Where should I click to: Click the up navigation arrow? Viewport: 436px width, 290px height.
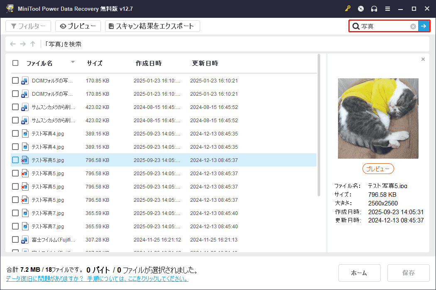point(32,44)
